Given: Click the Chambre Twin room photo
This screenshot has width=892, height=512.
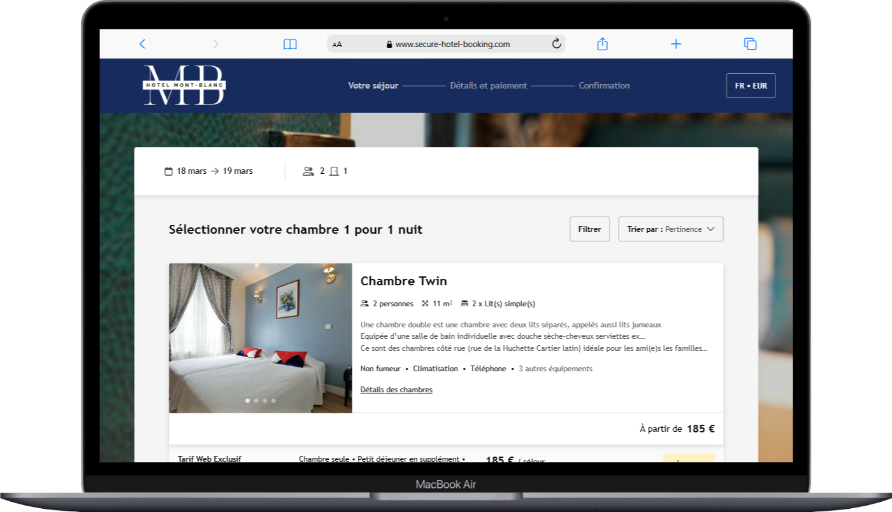Looking at the screenshot, I should pyautogui.click(x=261, y=338).
